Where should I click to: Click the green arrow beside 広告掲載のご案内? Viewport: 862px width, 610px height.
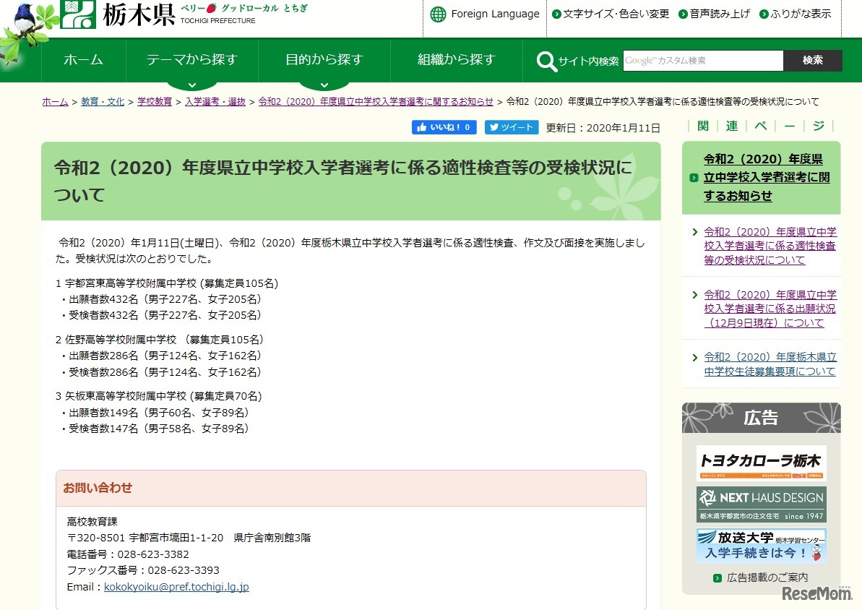coord(717,578)
